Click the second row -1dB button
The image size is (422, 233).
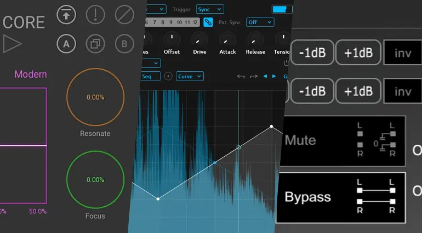312,90
